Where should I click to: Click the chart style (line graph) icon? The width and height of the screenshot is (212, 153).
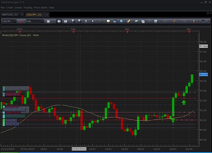click(48, 21)
